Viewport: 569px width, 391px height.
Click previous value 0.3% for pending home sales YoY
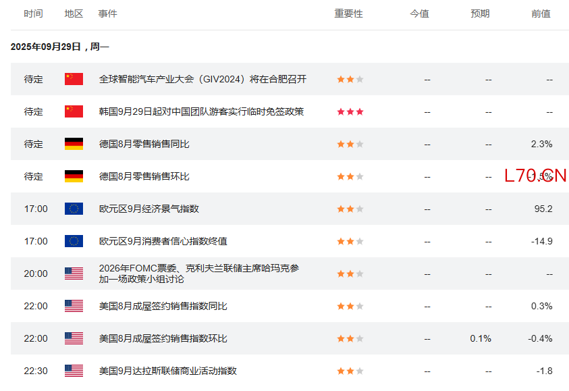[541, 306]
